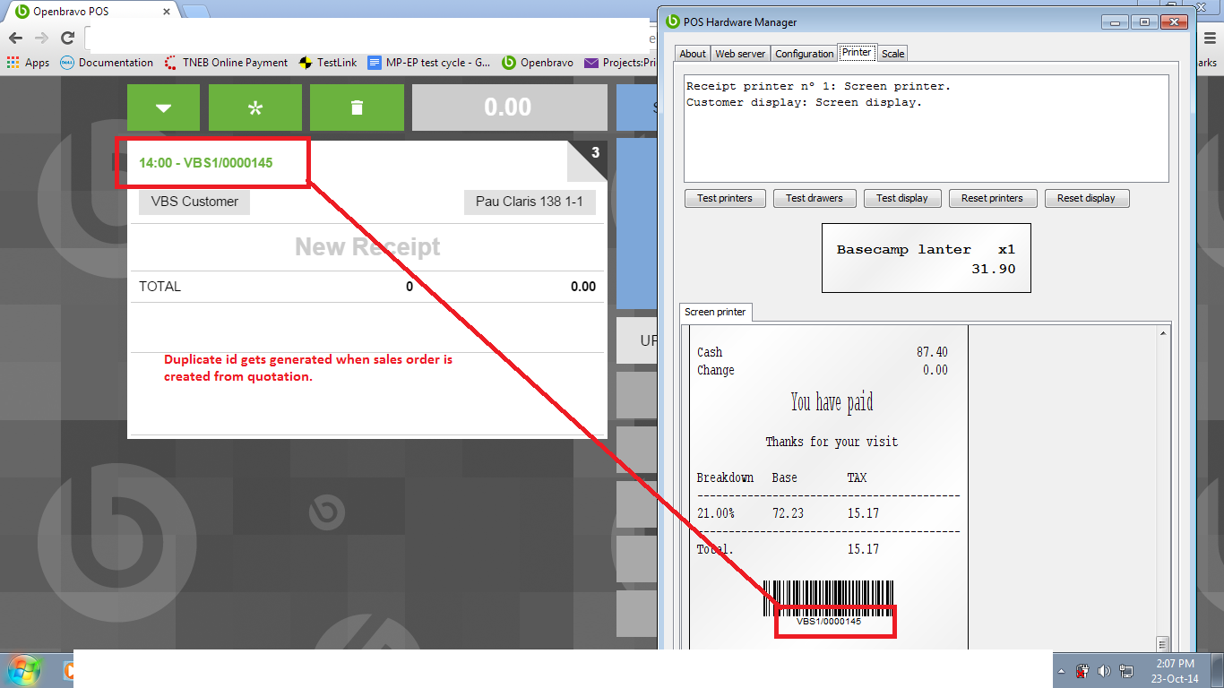The width and height of the screenshot is (1224, 688).
Task: Select the VBS Customer button
Action: [194, 202]
